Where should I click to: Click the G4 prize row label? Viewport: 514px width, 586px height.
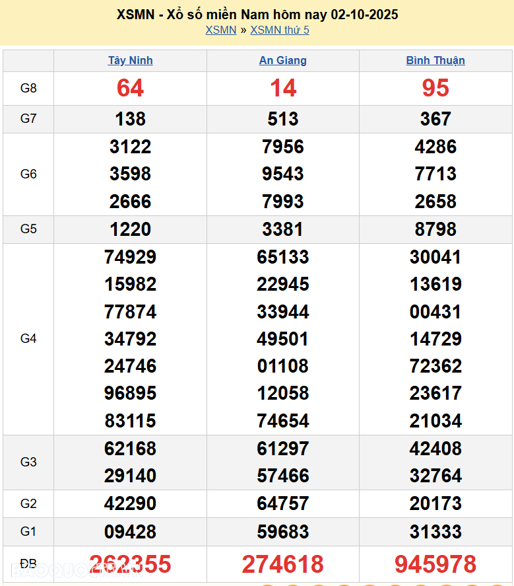28,338
